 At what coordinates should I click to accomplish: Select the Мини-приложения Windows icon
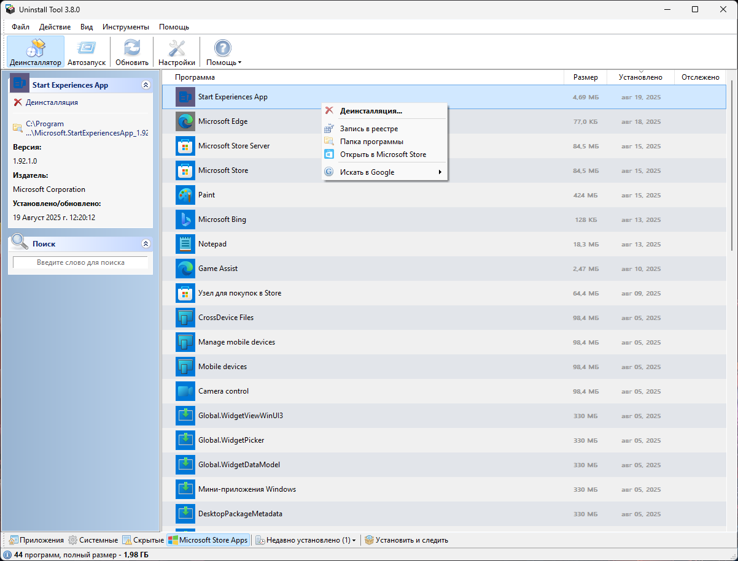click(185, 489)
